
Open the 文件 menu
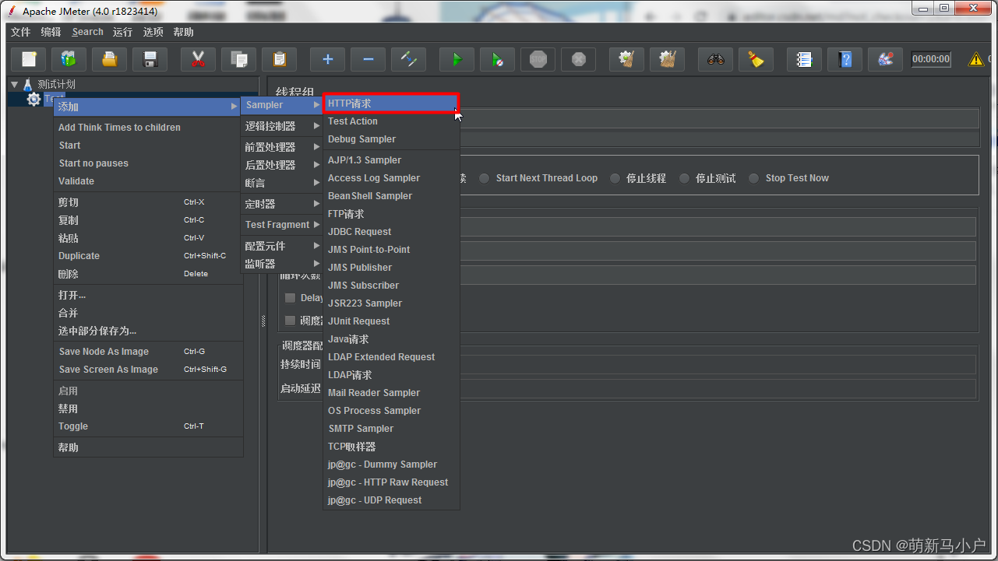tap(20, 32)
